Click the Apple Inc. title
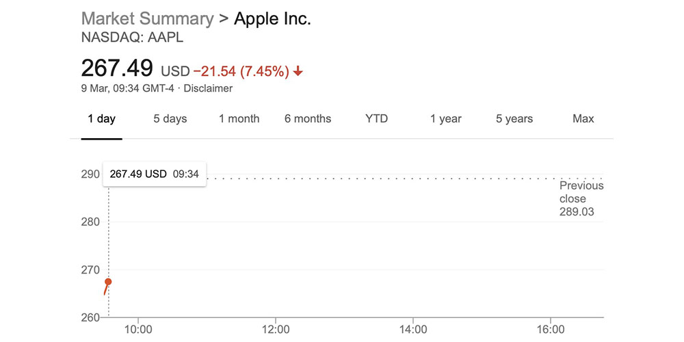Screen dimensions: 684x342 (272, 18)
